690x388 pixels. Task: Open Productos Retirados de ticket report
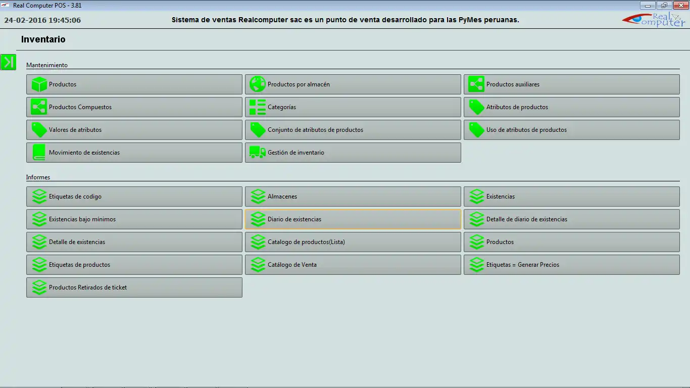pyautogui.click(x=134, y=287)
